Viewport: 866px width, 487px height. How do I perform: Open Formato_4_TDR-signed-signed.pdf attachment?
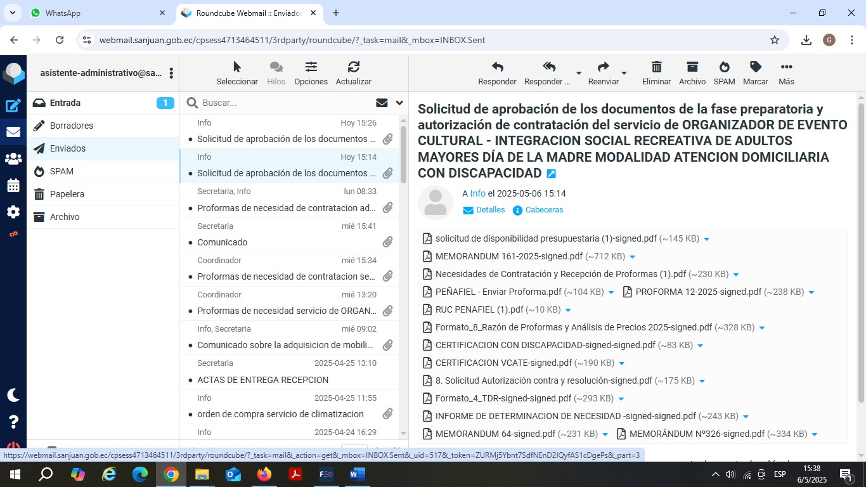pyautogui.click(x=503, y=398)
